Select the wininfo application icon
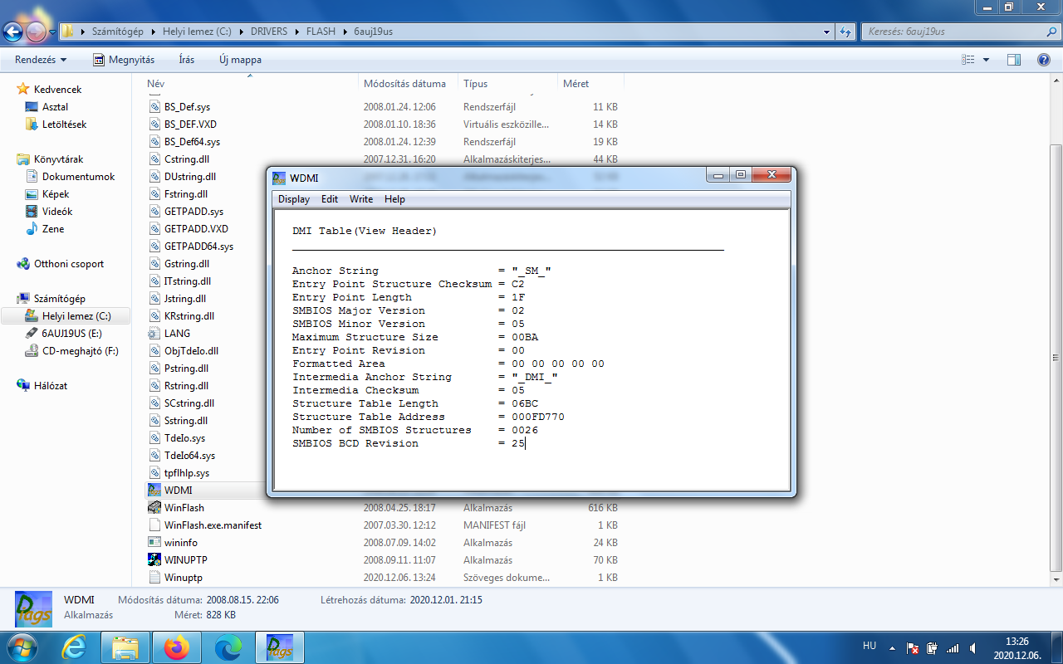This screenshot has width=1063, height=664. point(154,543)
